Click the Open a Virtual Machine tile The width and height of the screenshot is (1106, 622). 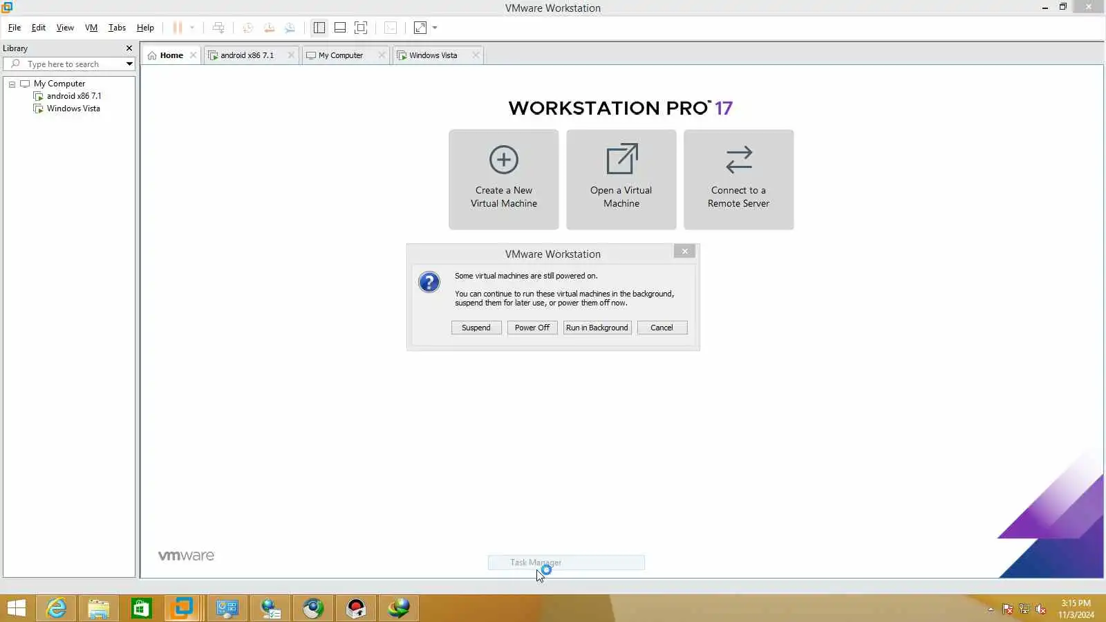621,180
